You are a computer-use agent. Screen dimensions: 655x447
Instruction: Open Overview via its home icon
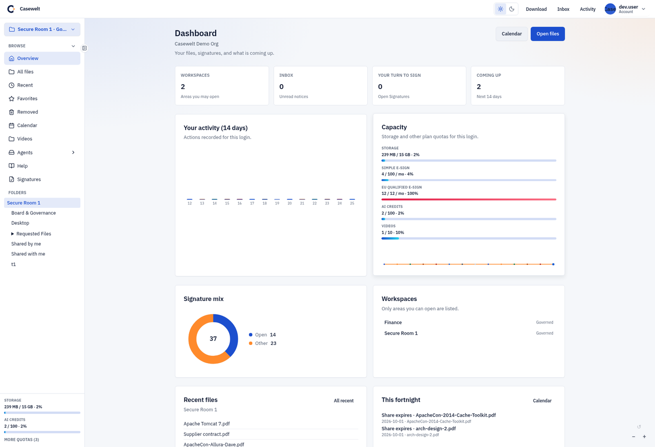coord(12,59)
